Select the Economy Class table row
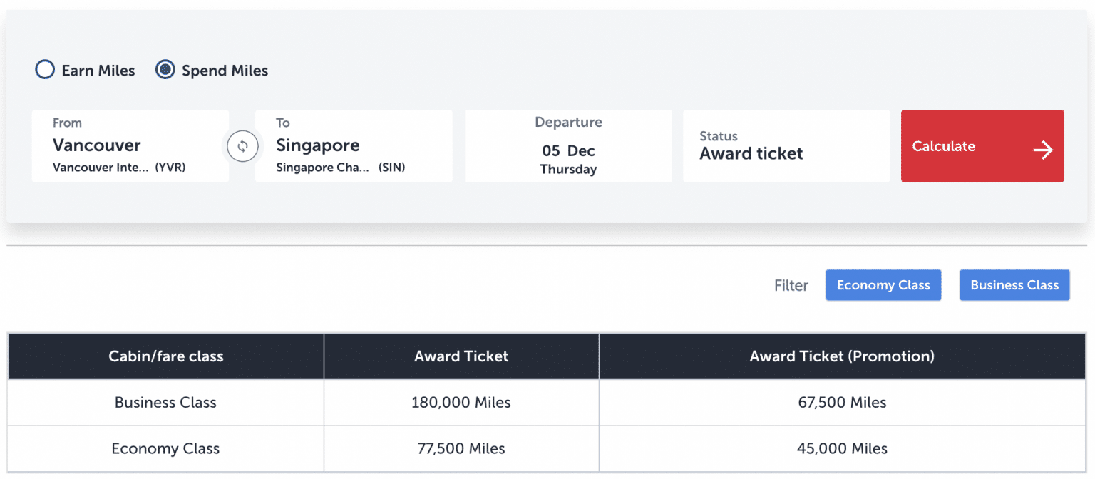 tap(165, 448)
